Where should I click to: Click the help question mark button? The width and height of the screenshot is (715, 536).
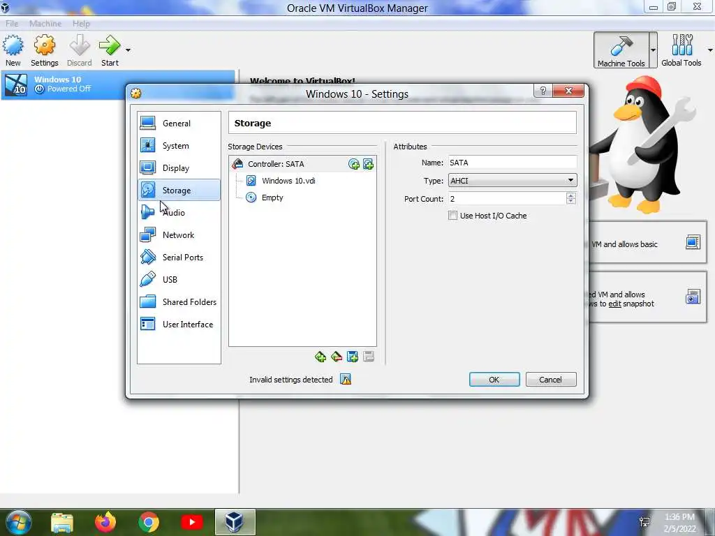point(543,91)
